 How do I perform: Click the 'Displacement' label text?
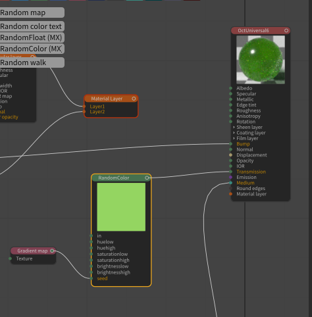click(x=251, y=155)
